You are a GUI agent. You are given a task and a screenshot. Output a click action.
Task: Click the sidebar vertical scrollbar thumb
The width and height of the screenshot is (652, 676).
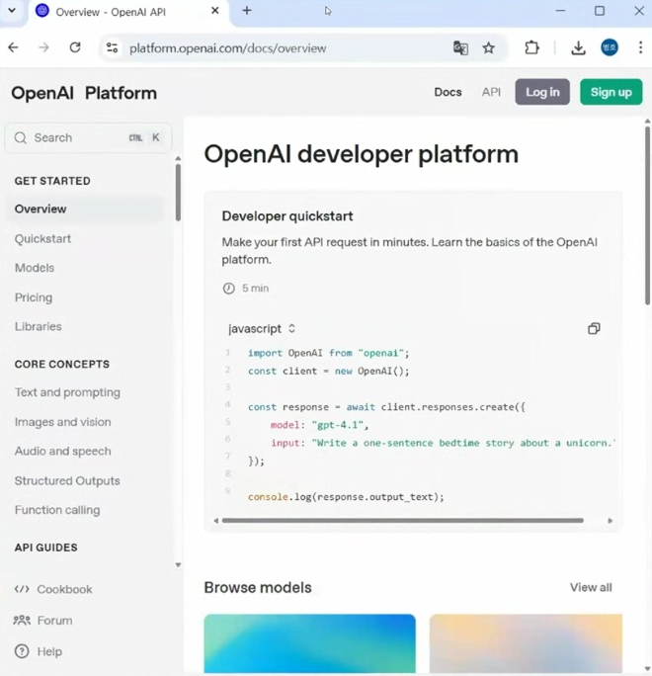click(x=178, y=193)
